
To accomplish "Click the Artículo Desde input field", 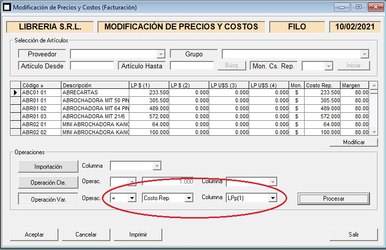I will 92,66.
